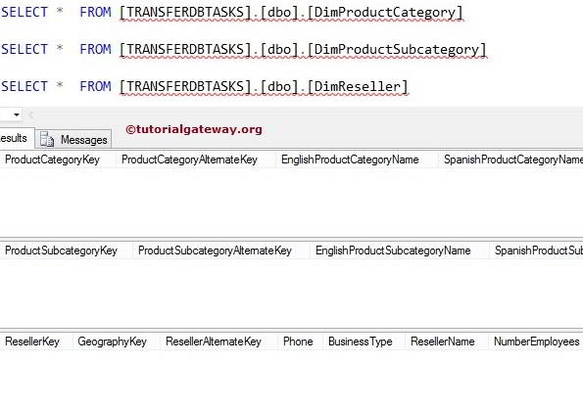The width and height of the screenshot is (583, 410).
Task: Click the DimProductSubcategory table name in the query
Action: point(397,50)
